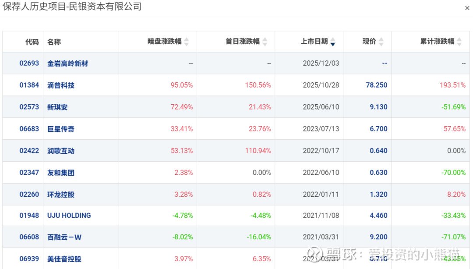
Task: Open stock code 06683
Action: click(x=29, y=129)
